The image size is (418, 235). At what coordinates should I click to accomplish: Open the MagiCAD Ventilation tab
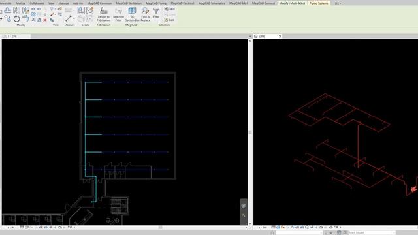coord(129,3)
